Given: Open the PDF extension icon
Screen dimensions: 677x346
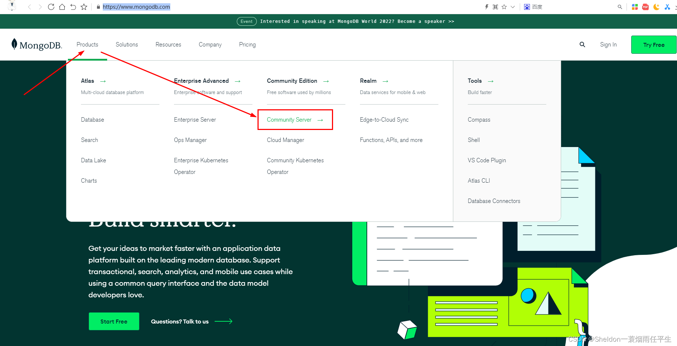Looking at the screenshot, I should point(645,7).
